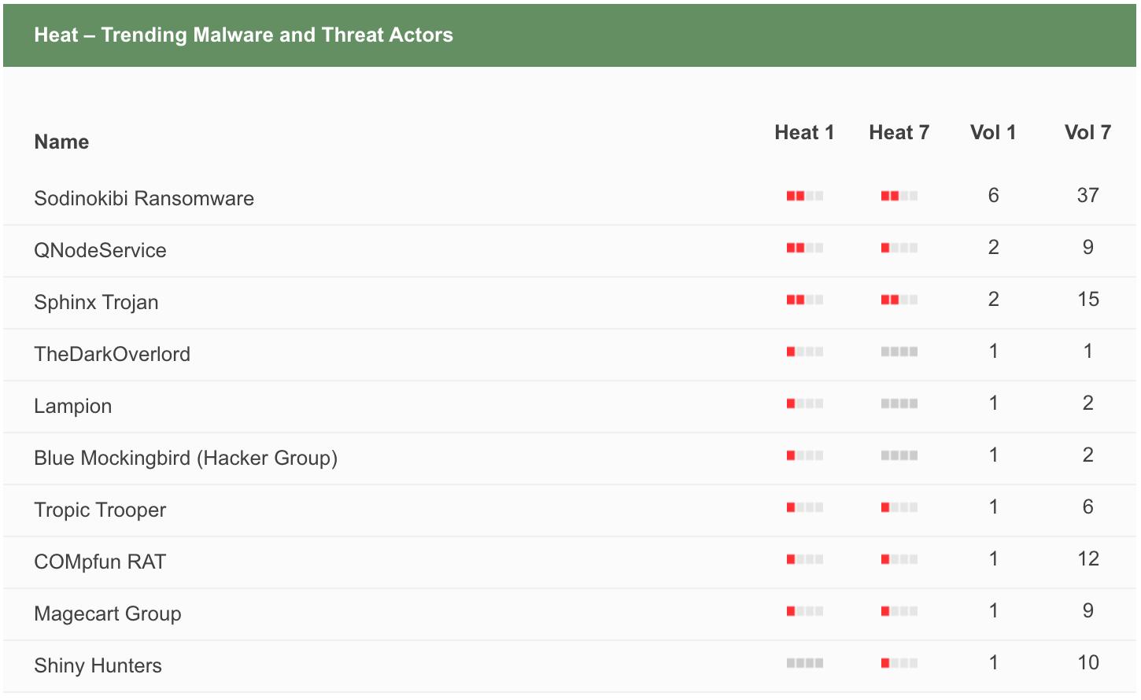Select Tropic Trooper name
Viewport: 1141px width, 700px height.
click(100, 510)
